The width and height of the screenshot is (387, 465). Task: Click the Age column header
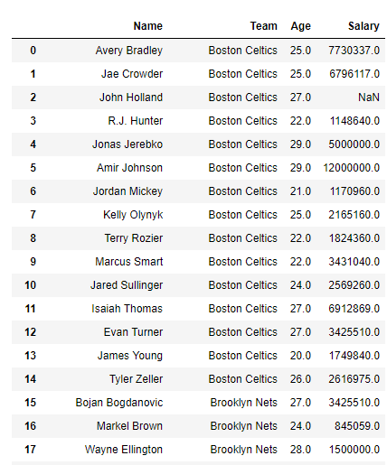[x=300, y=26]
